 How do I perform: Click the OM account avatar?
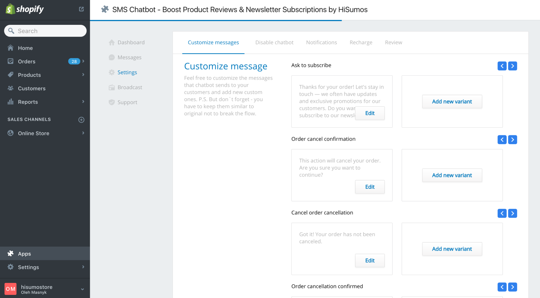[11, 289]
